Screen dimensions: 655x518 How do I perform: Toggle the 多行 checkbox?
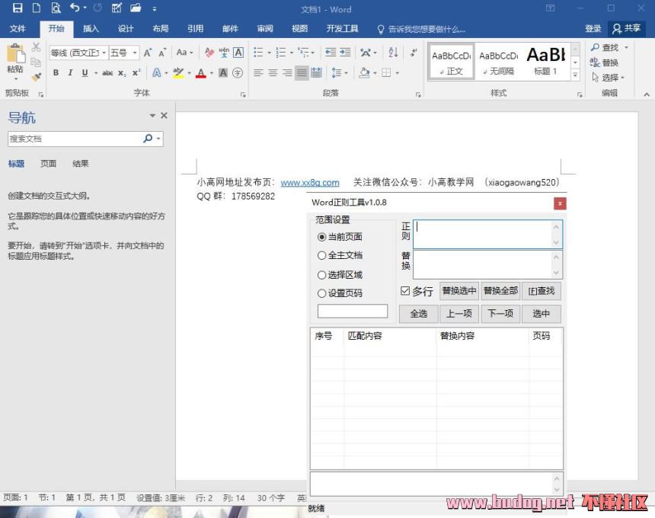pyautogui.click(x=405, y=291)
